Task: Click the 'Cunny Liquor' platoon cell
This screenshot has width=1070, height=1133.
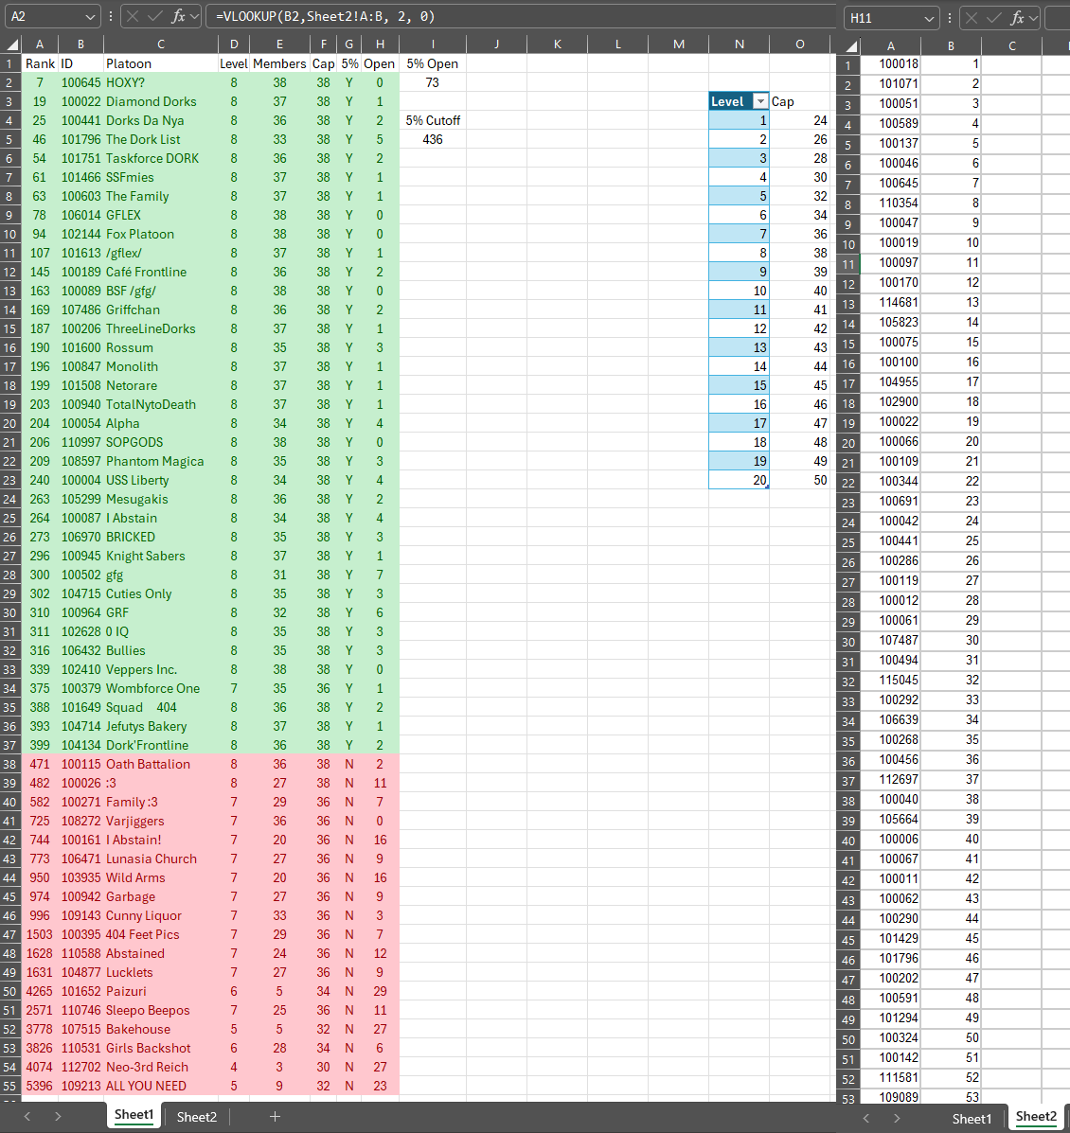Action: (x=161, y=915)
